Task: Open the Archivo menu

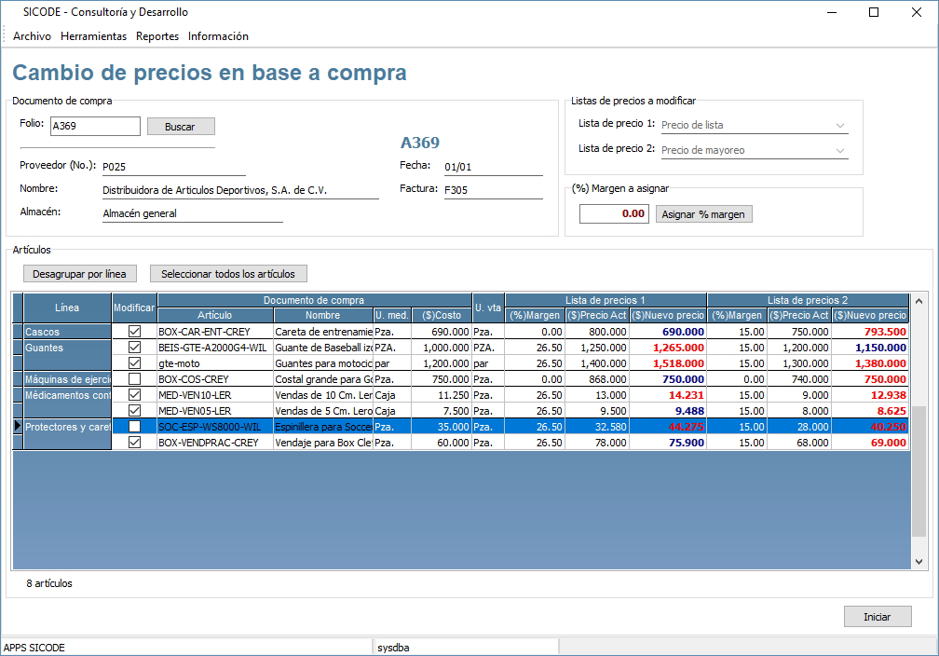Action: [x=32, y=36]
